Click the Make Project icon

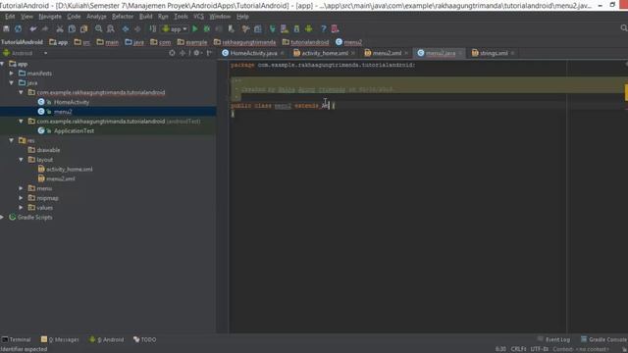[x=153, y=28]
